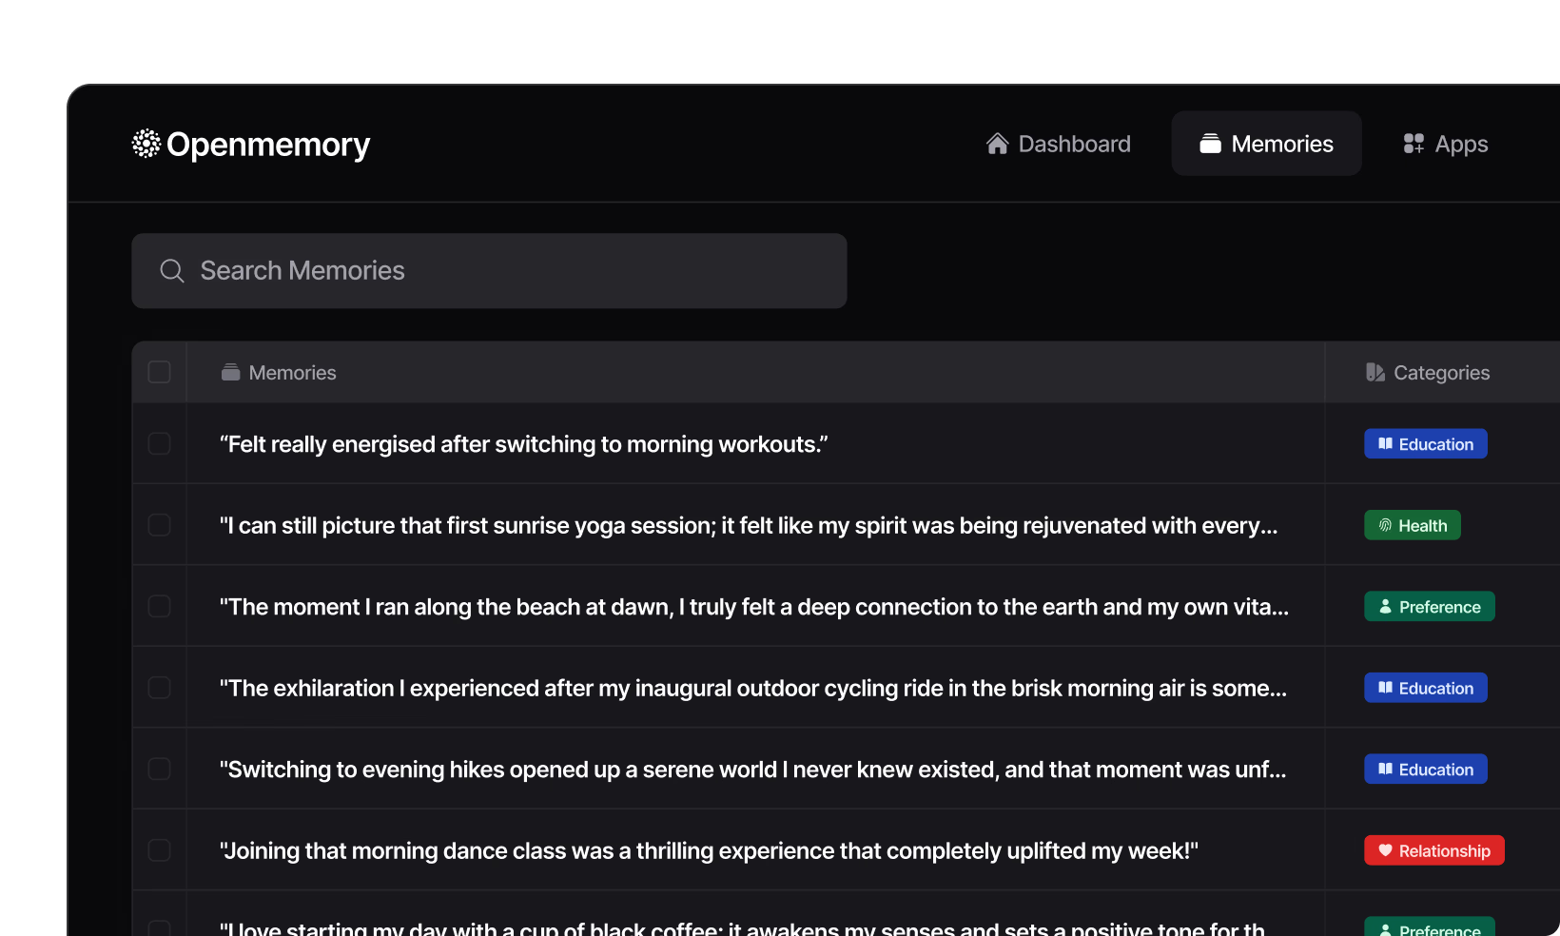Click the Memories column header icon
1560x936 pixels.
pos(230,373)
